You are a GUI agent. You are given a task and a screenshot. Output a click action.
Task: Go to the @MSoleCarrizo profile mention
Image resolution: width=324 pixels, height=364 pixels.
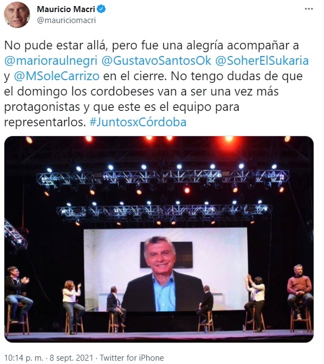(57, 76)
